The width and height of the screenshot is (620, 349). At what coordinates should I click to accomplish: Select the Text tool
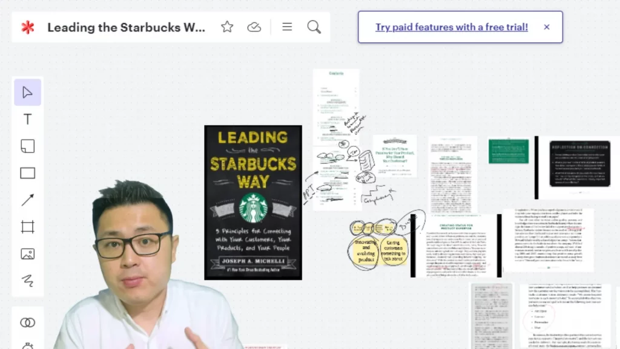[x=28, y=119]
